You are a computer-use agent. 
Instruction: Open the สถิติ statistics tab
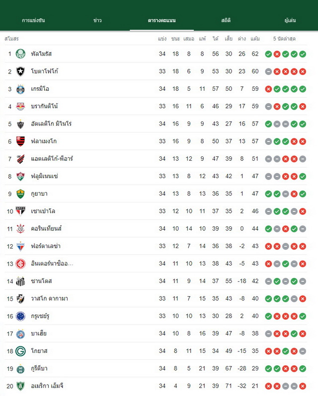click(226, 20)
